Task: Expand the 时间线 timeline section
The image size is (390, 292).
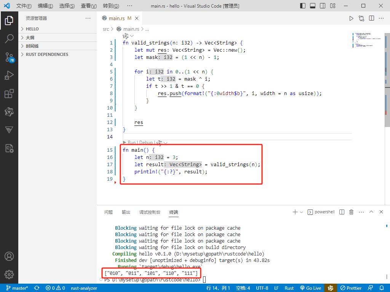Action: pyautogui.click(x=58, y=46)
